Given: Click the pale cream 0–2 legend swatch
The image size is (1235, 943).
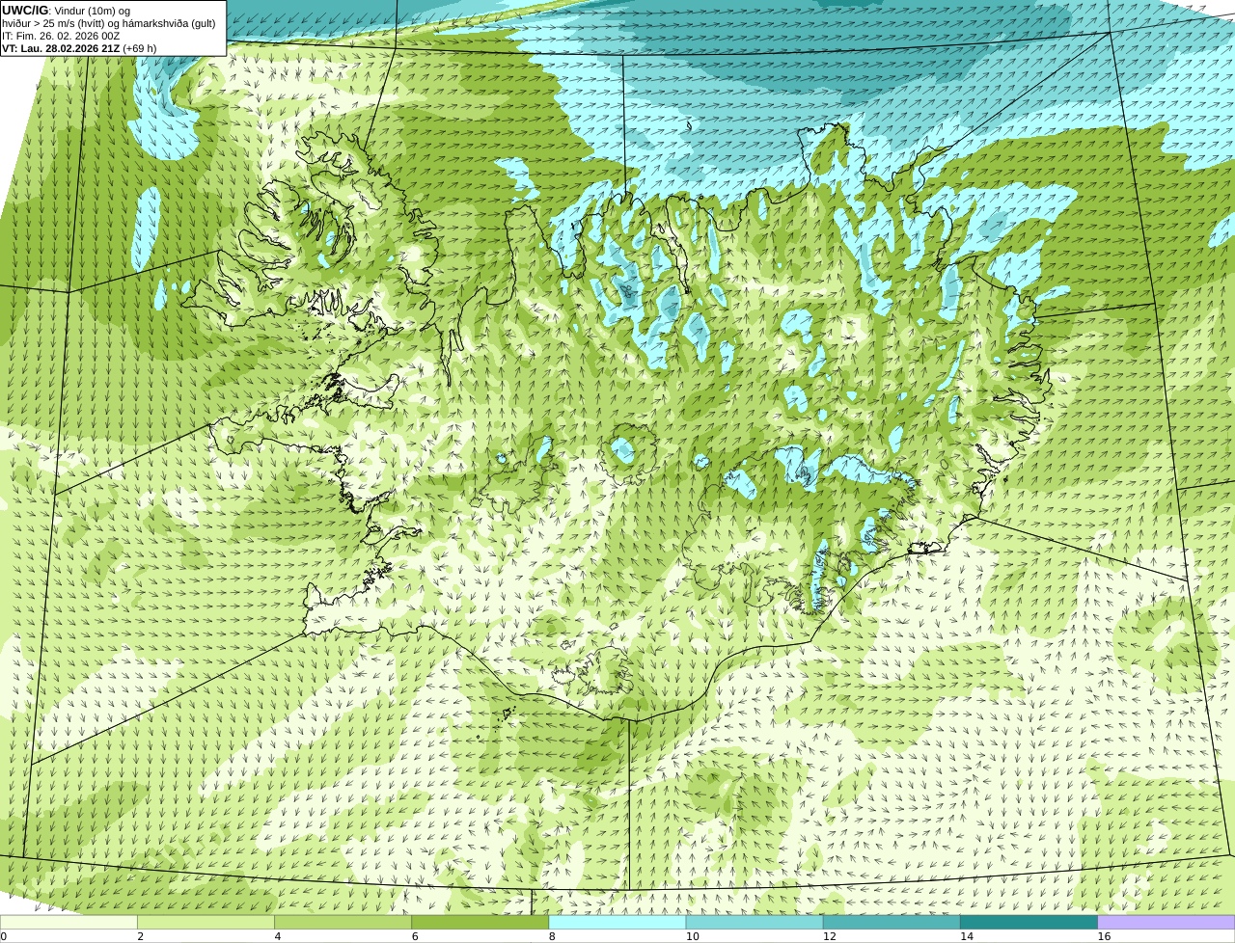Looking at the screenshot, I should click(69, 922).
